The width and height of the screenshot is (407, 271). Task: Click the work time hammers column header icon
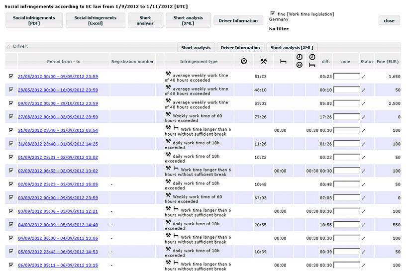[264, 61]
